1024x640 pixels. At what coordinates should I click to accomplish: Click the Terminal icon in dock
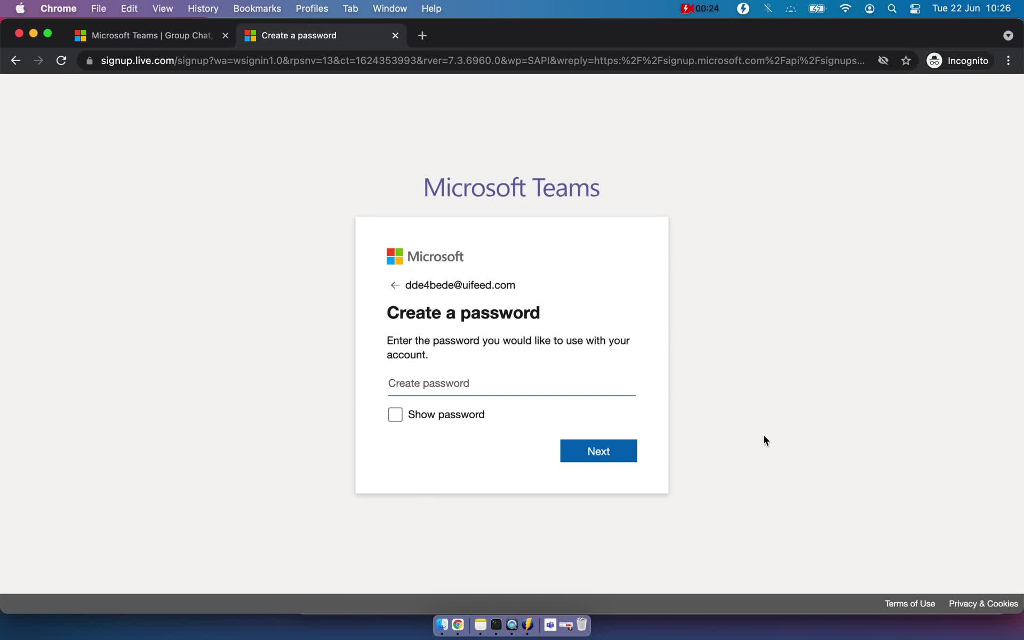pyautogui.click(x=495, y=625)
